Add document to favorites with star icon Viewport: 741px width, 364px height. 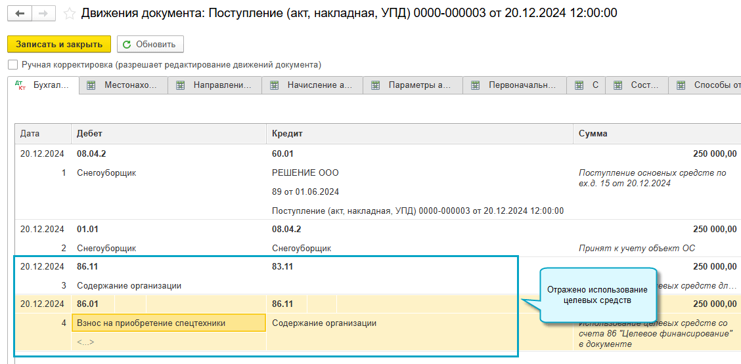click(68, 14)
